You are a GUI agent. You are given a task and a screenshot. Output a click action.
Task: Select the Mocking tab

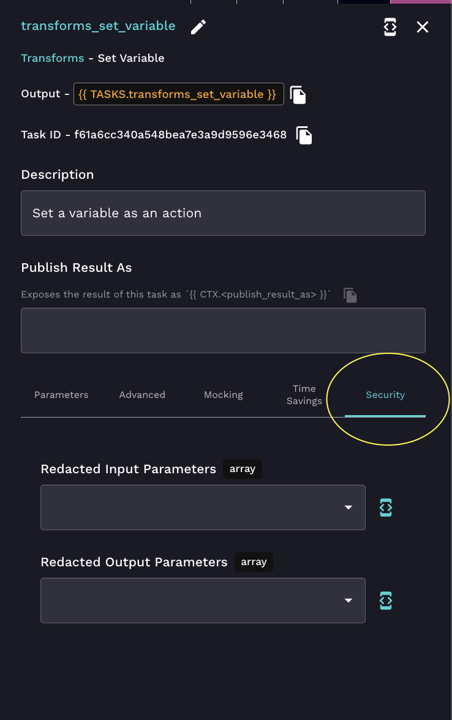click(x=224, y=395)
